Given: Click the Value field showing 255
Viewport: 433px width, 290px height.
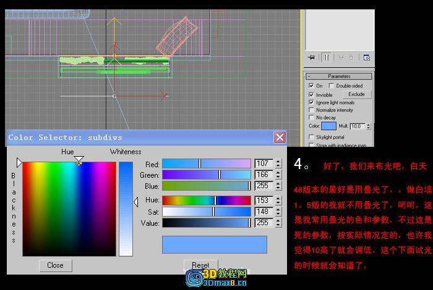Looking at the screenshot, I should (x=264, y=223).
